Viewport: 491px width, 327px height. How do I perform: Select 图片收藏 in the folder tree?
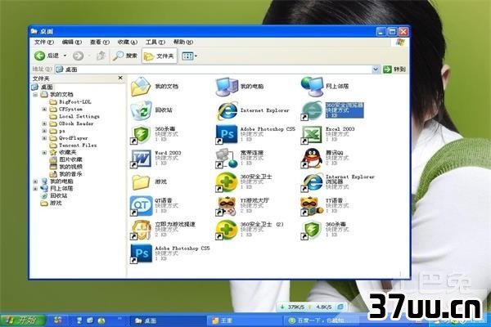click(70, 159)
